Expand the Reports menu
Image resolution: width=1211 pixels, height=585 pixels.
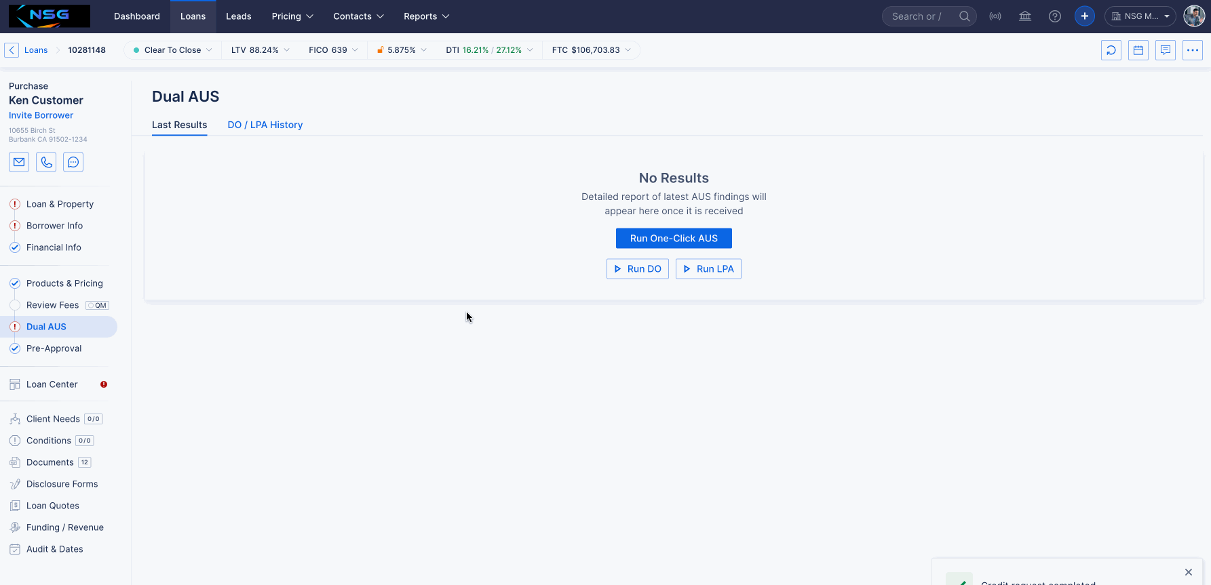[426, 16]
